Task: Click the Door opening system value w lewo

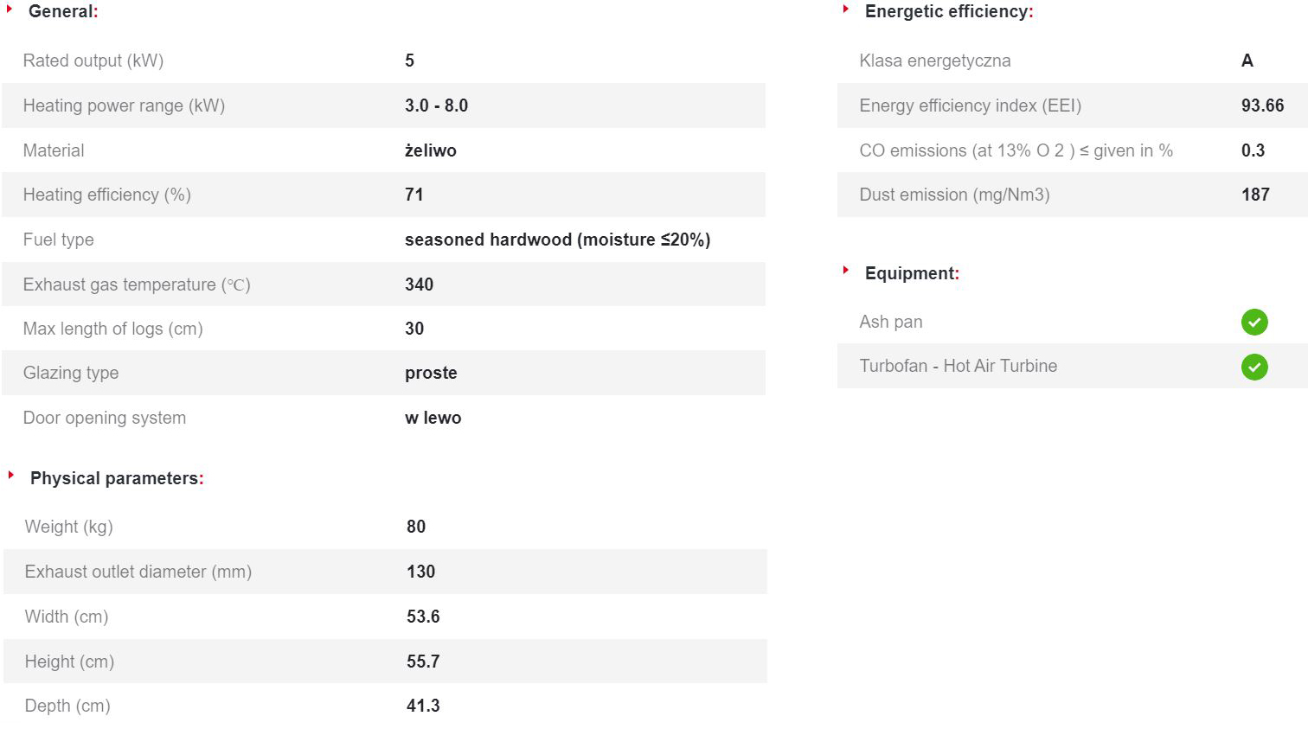Action: 433,418
